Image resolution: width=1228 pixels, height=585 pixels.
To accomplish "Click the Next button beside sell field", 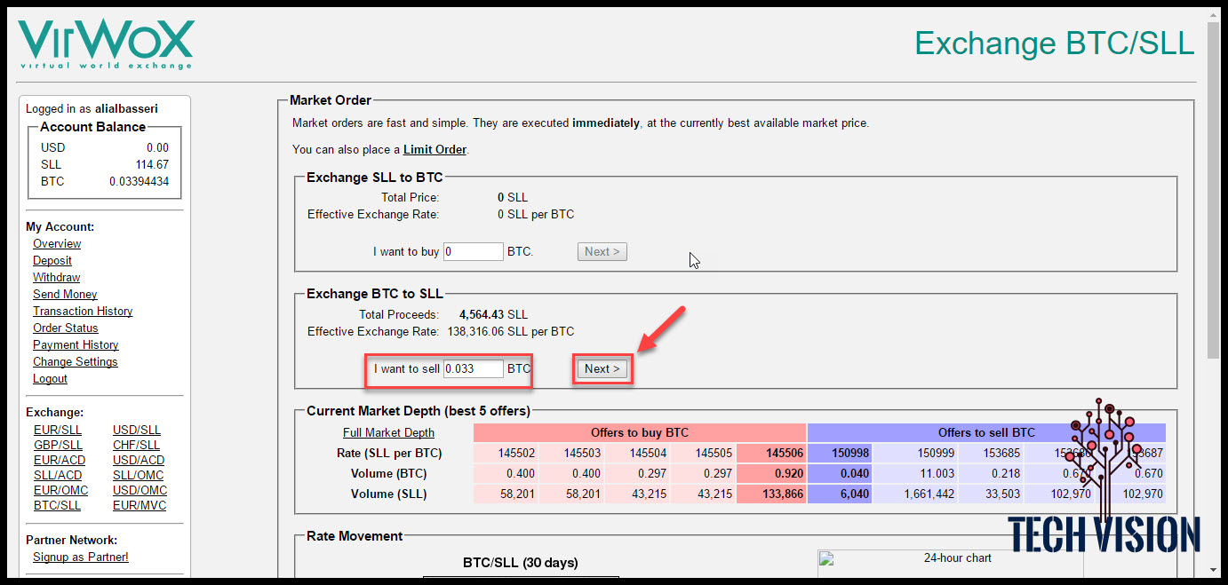I will tap(602, 368).
